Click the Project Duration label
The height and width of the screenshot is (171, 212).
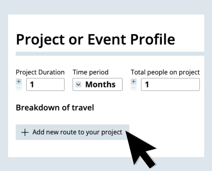40,72
